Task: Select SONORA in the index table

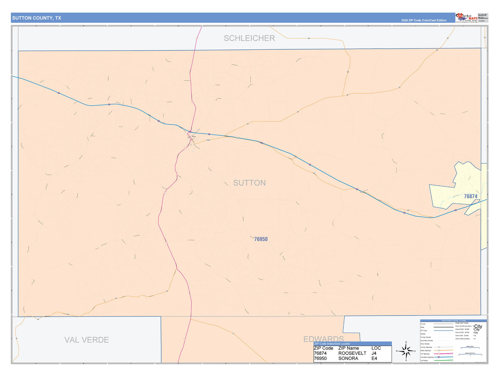Action: [348, 358]
